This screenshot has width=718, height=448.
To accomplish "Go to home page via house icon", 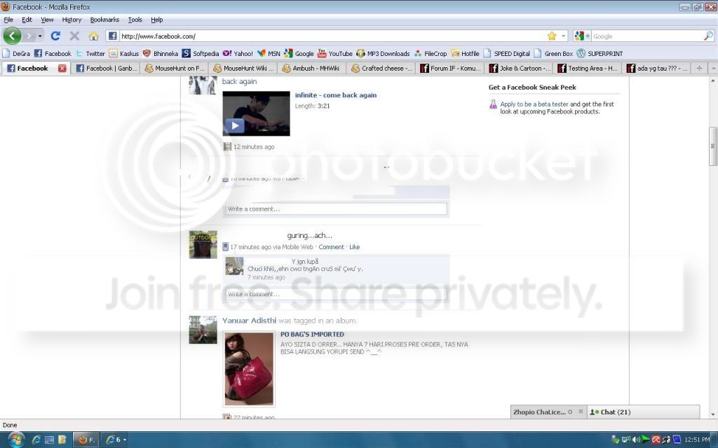I will point(93,36).
